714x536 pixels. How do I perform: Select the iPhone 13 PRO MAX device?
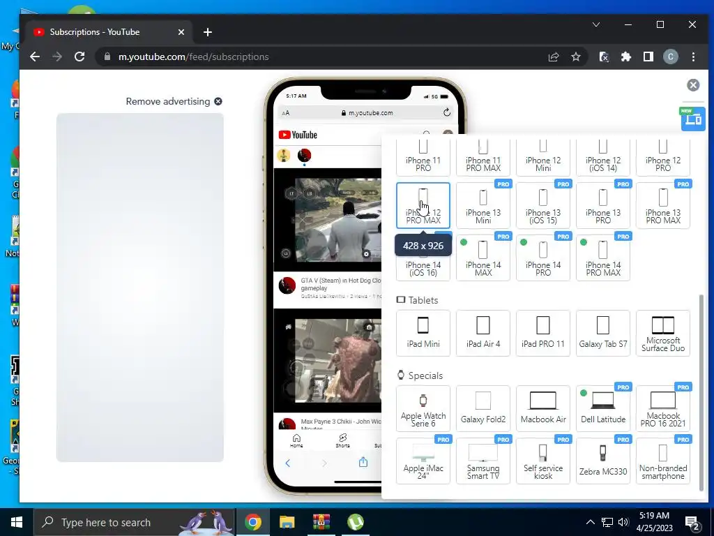coord(663,206)
